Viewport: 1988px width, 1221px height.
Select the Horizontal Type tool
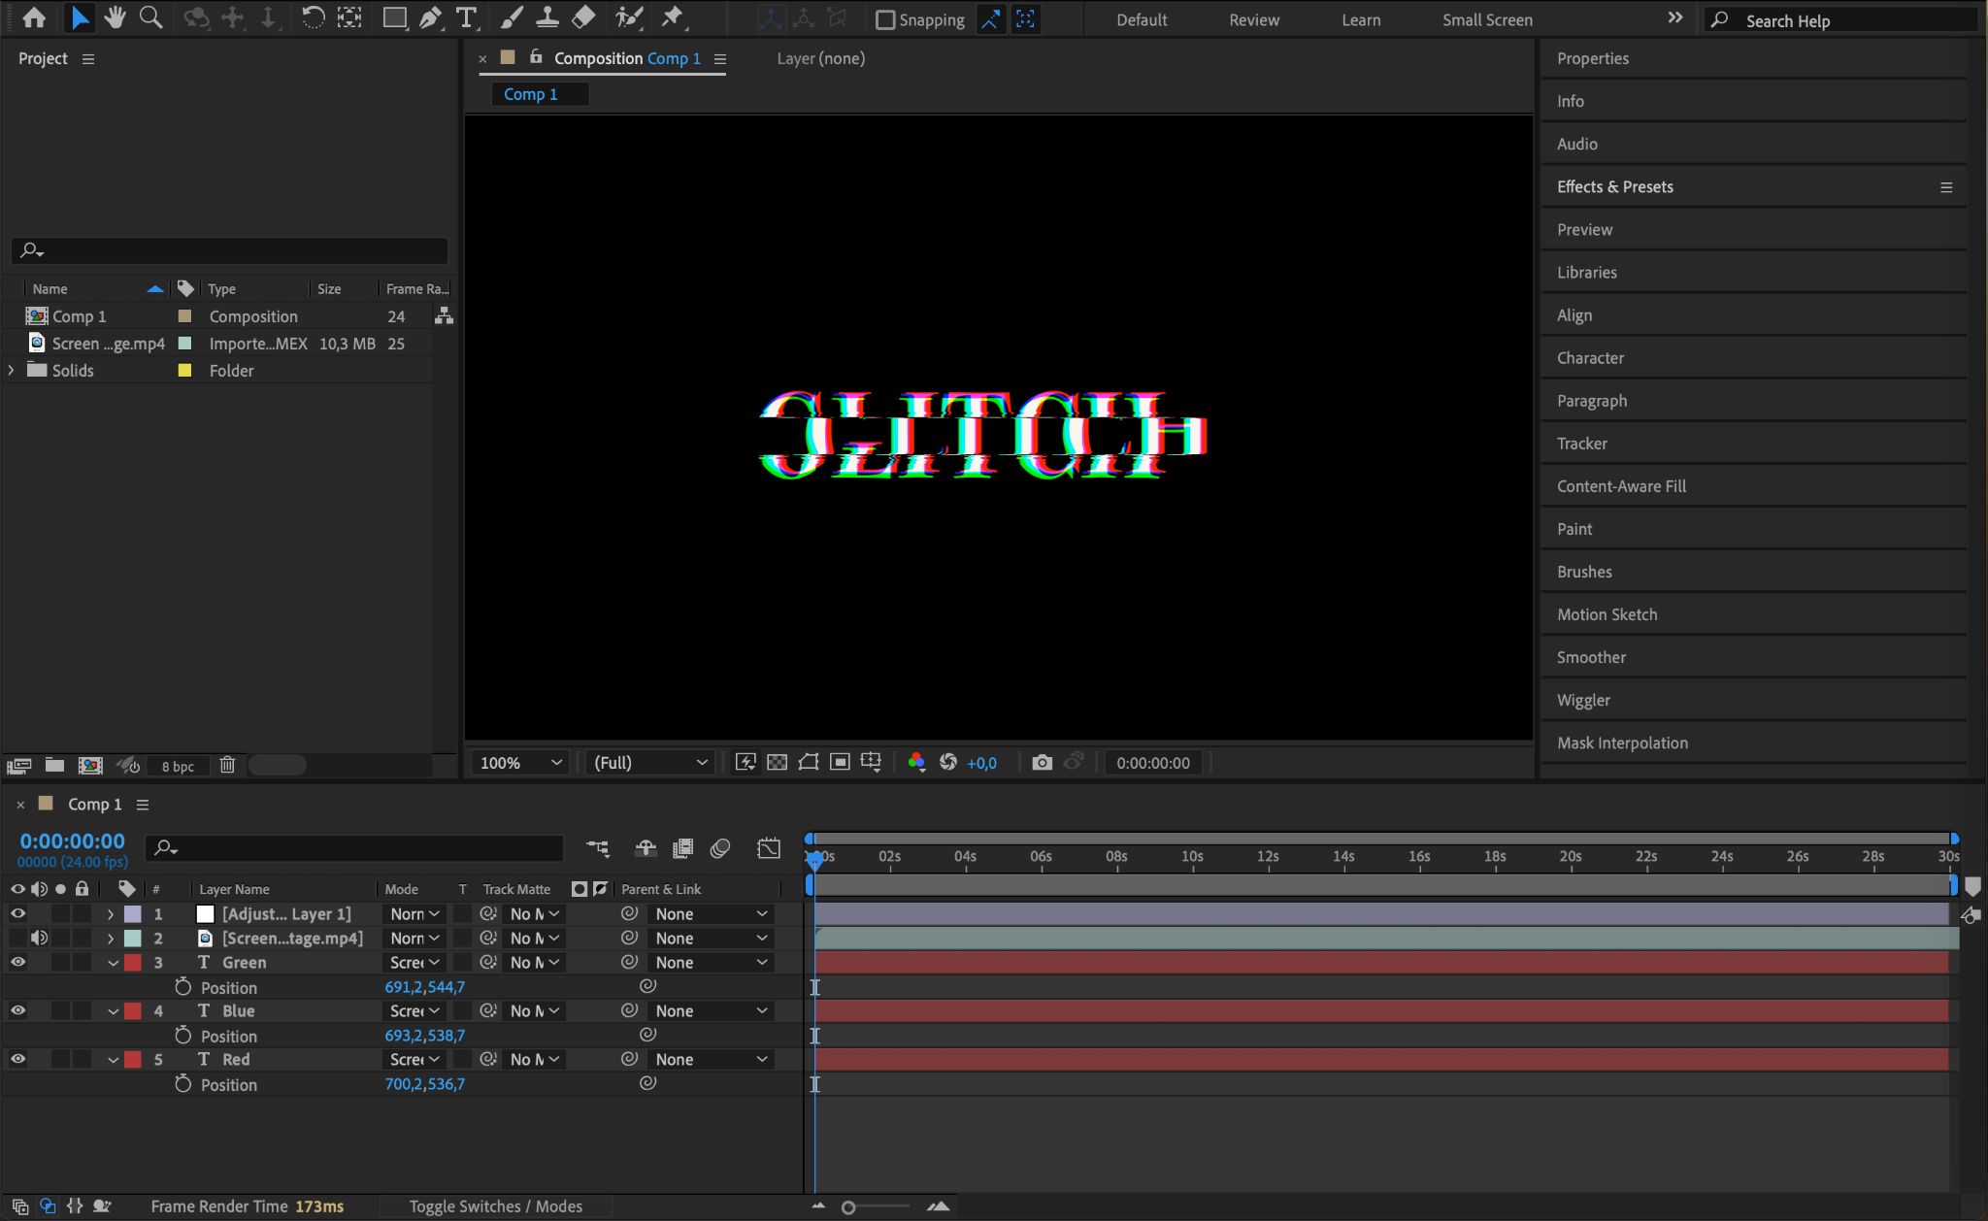[x=467, y=17]
